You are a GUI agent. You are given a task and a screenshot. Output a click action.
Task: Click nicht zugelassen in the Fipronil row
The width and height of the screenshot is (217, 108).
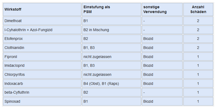tap(97, 57)
